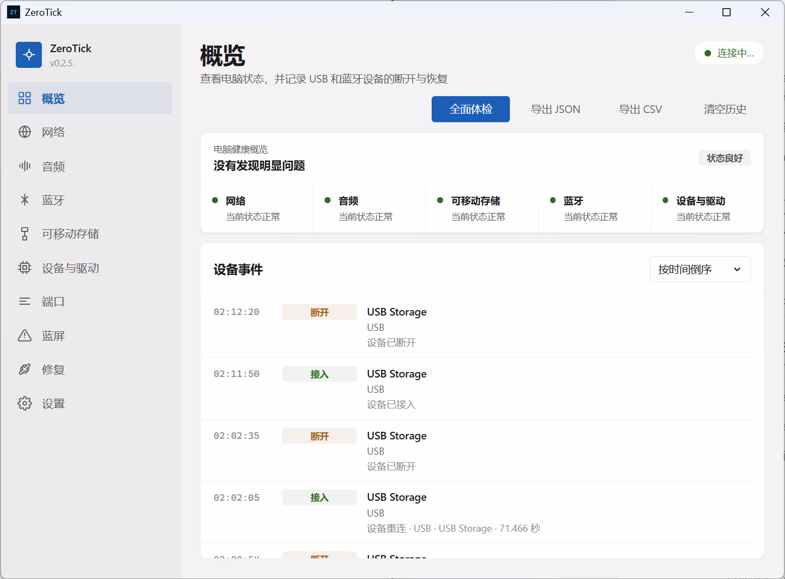Click the 音频 health status card
The image size is (785, 579).
tap(369, 209)
